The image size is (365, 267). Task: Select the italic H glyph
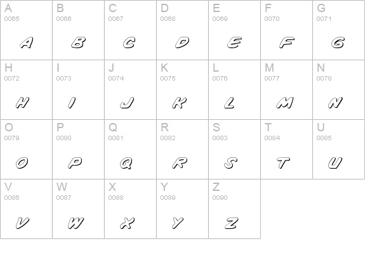(x=22, y=103)
